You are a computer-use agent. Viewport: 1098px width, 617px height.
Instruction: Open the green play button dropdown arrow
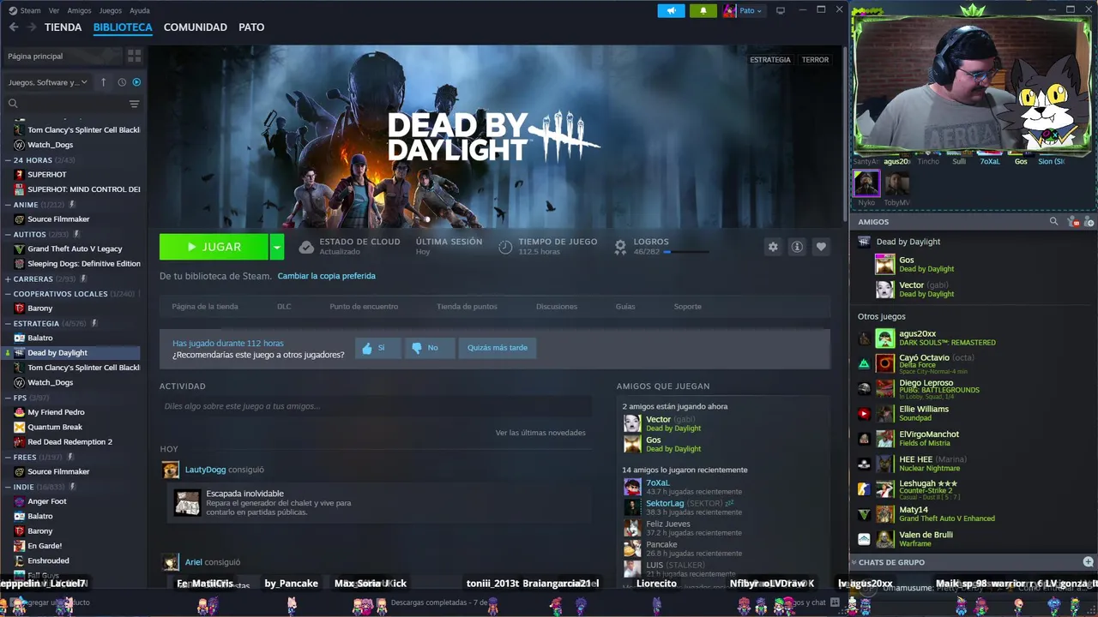(276, 247)
